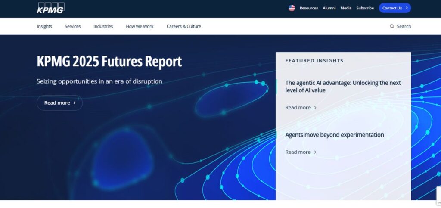Go to the Alumni page
441x208 pixels.
pos(329,8)
